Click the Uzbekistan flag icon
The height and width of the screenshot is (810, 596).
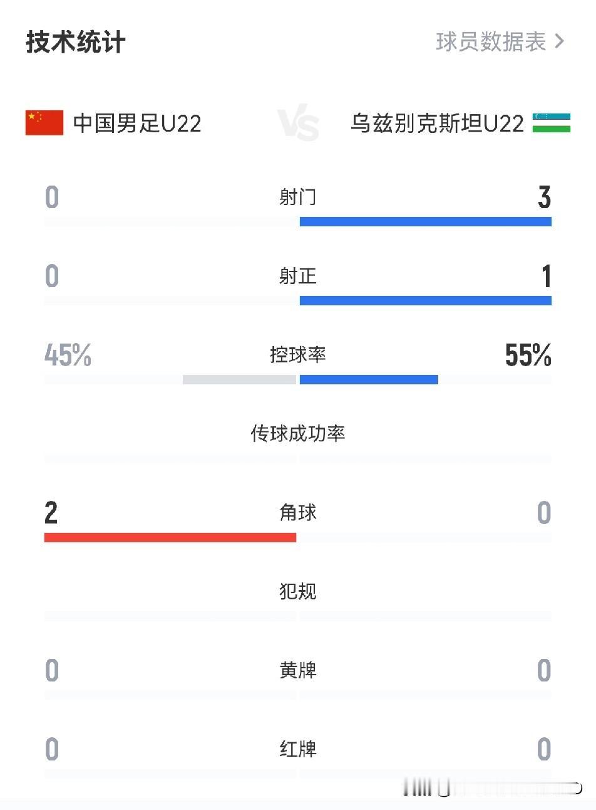tap(552, 123)
